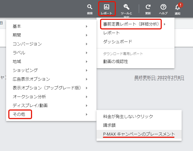This screenshot has width=193, height=151.
Task: Select P-MAX キャンペーンのプレースメント report
Action: click(x=139, y=134)
